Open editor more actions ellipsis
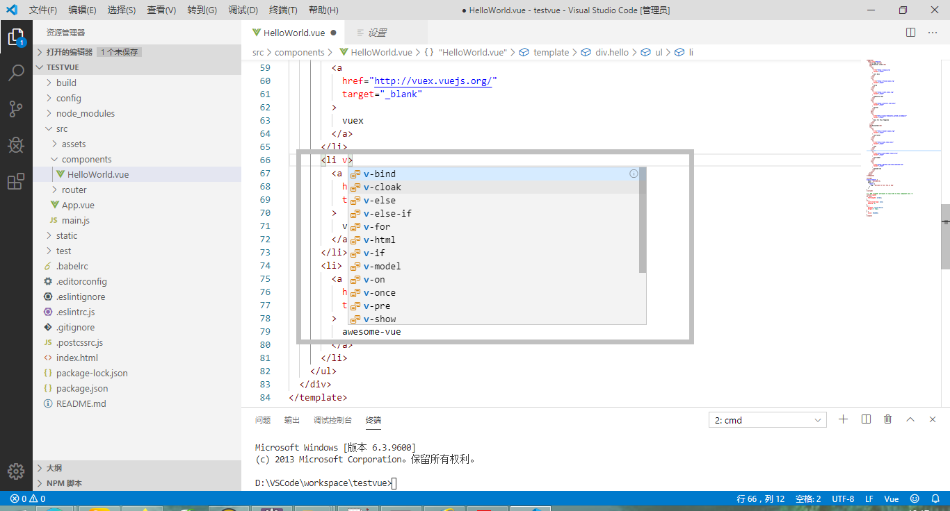950x511 pixels. (933, 33)
